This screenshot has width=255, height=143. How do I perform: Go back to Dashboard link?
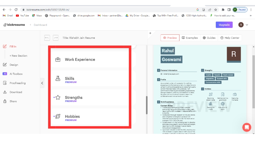[40, 25]
